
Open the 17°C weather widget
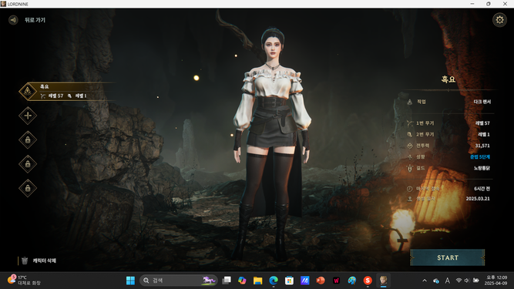click(25, 281)
